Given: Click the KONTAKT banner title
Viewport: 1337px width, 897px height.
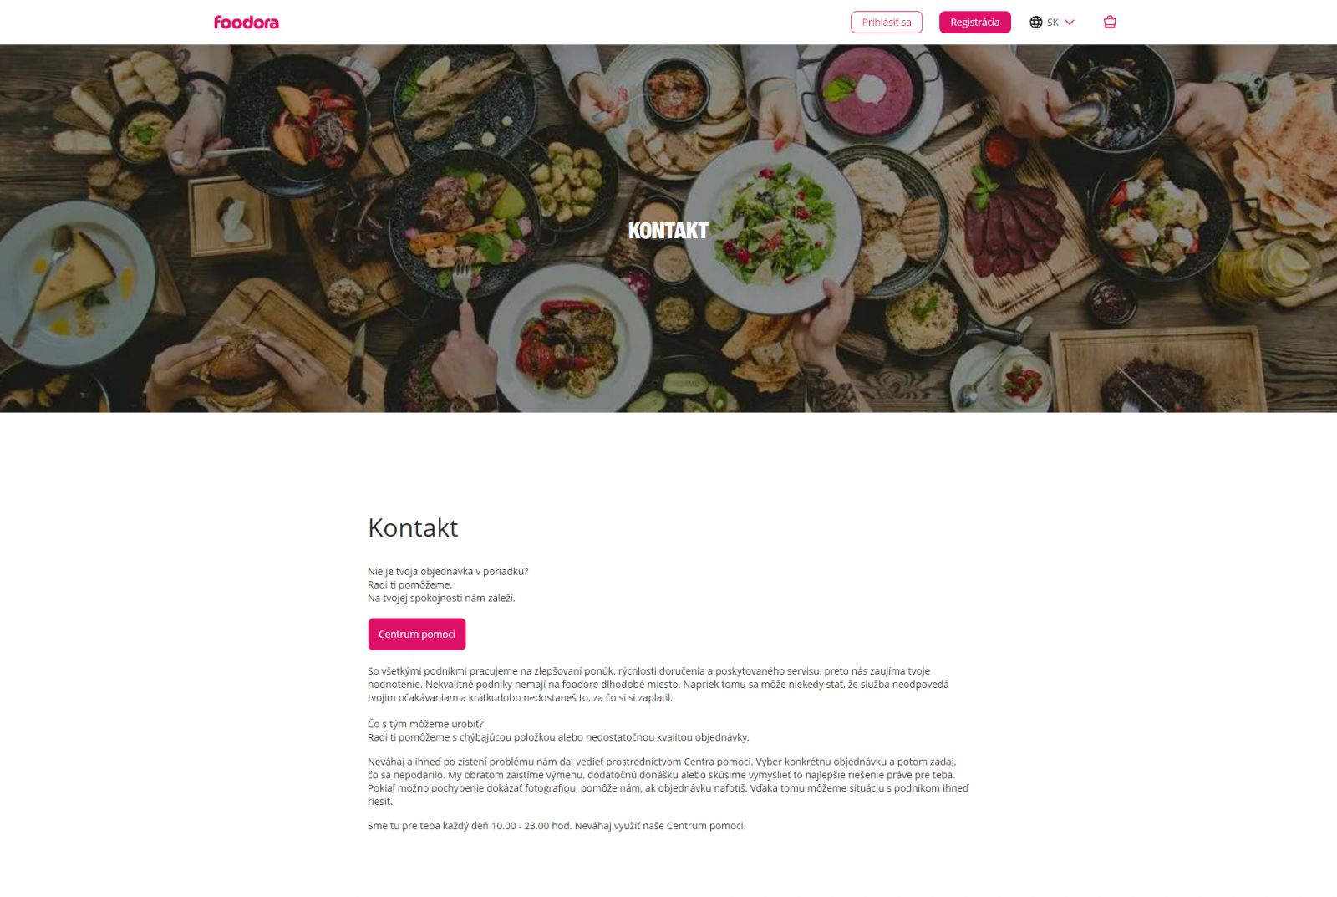Looking at the screenshot, I should 668,231.
